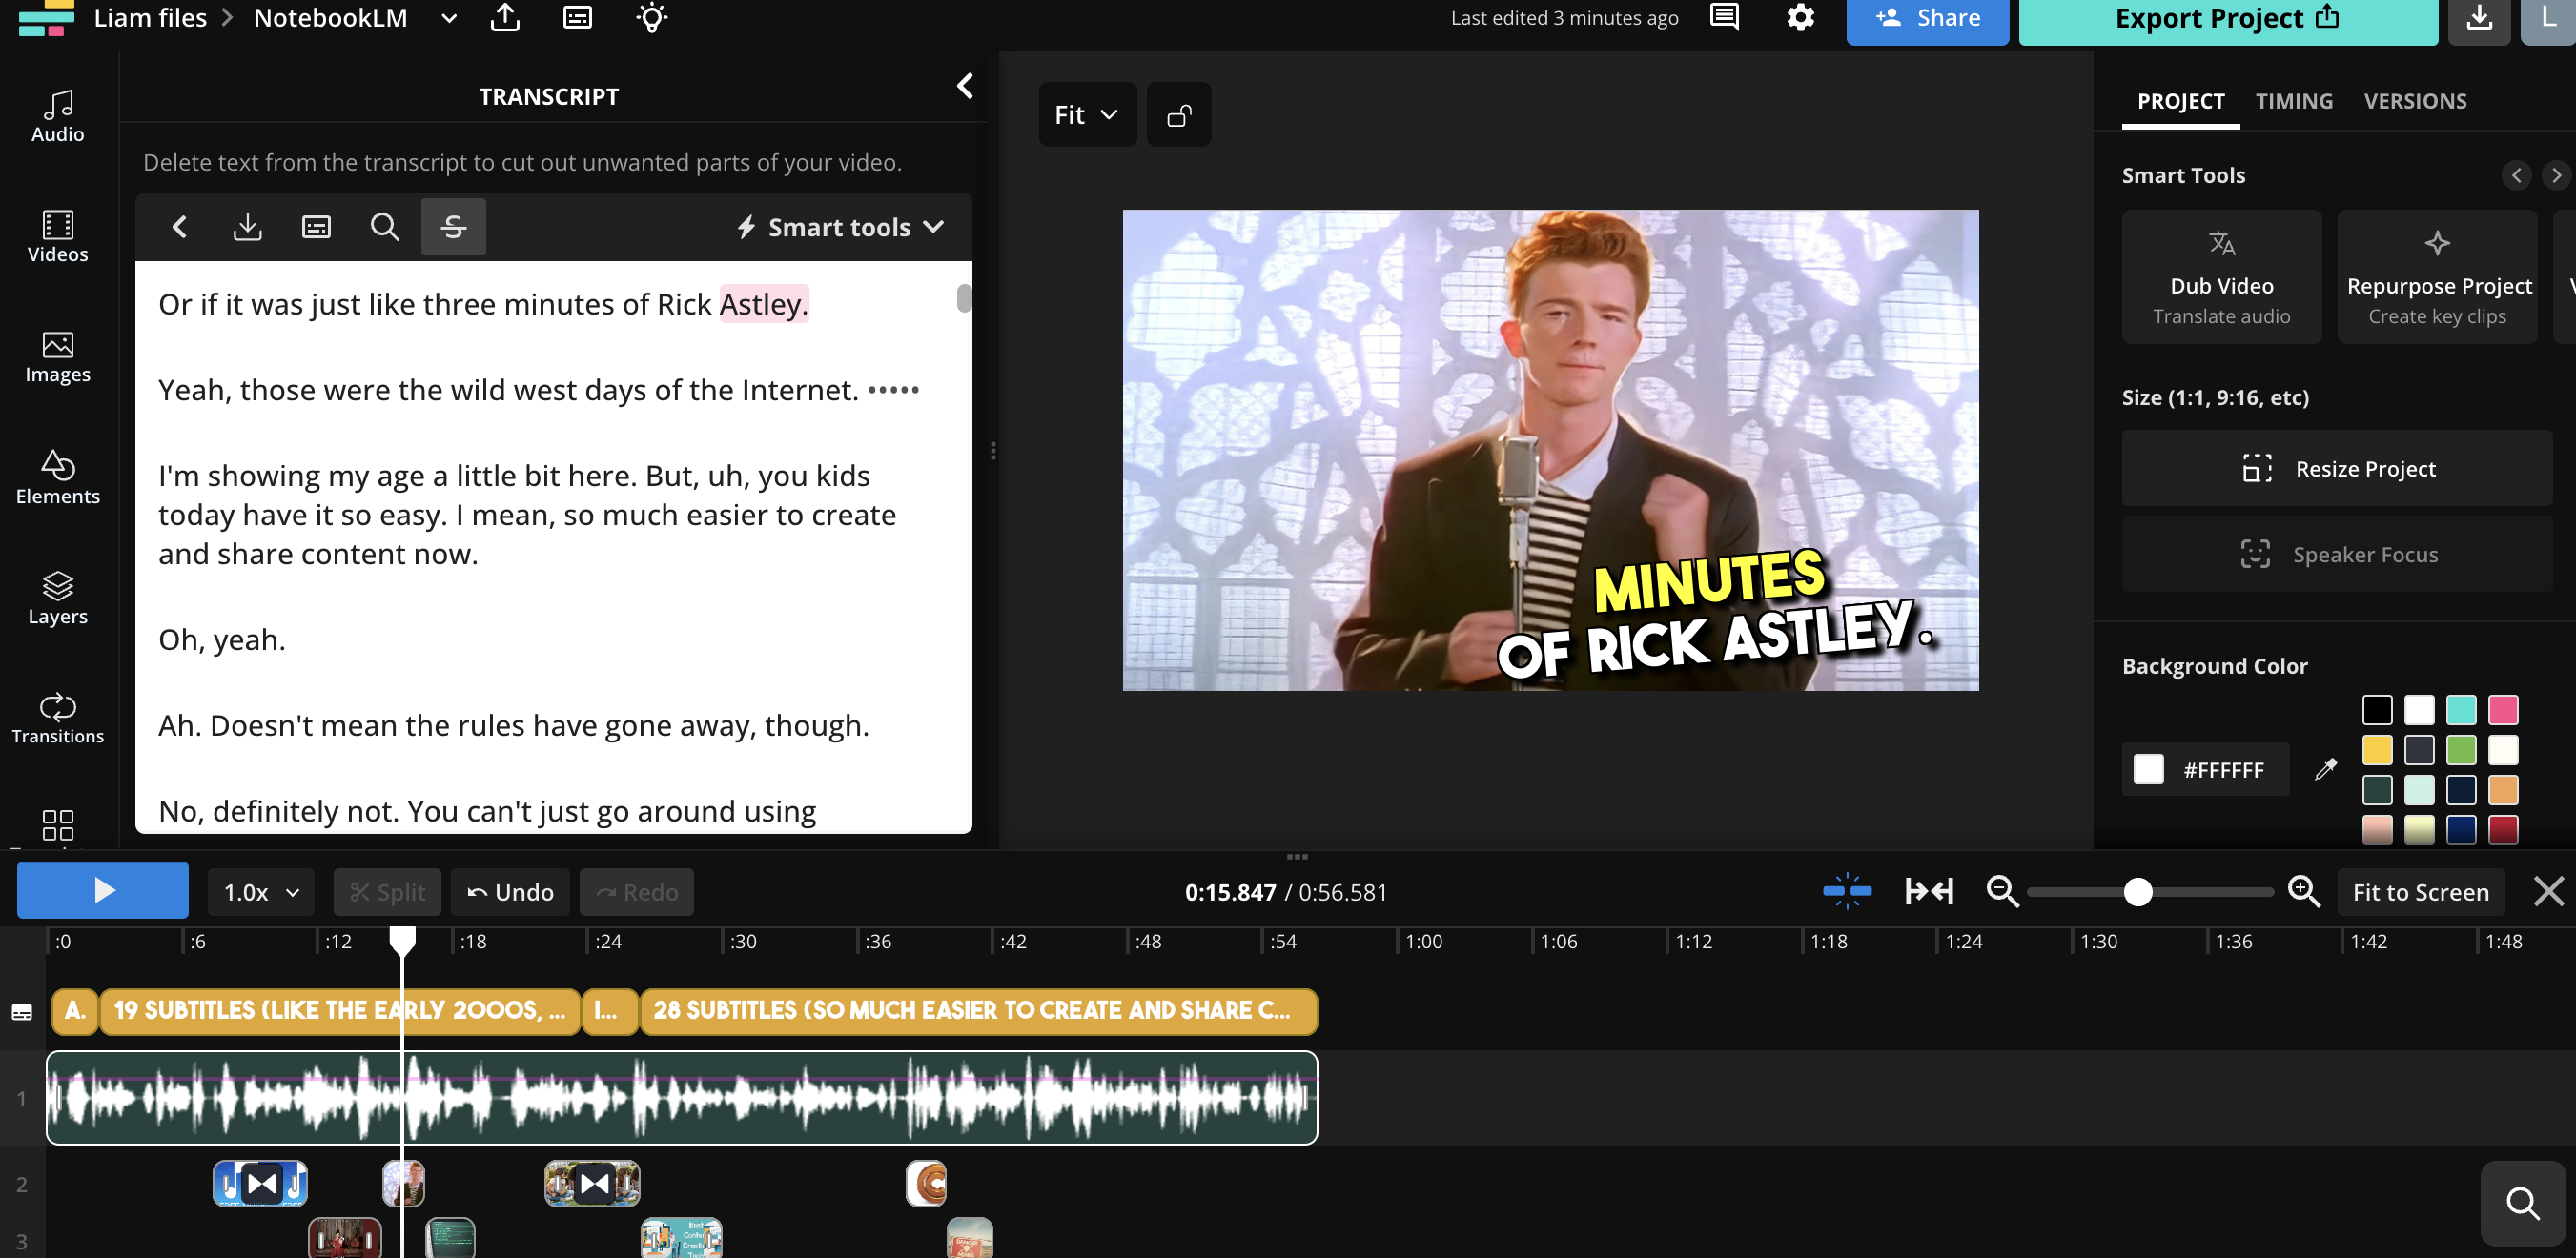Select the strikethrough cut tool in the transcript
The width and height of the screenshot is (2576, 1258).
[453, 227]
